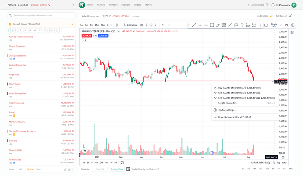Open the go-to-date calendar icon
303x176 pixels.
122,163
